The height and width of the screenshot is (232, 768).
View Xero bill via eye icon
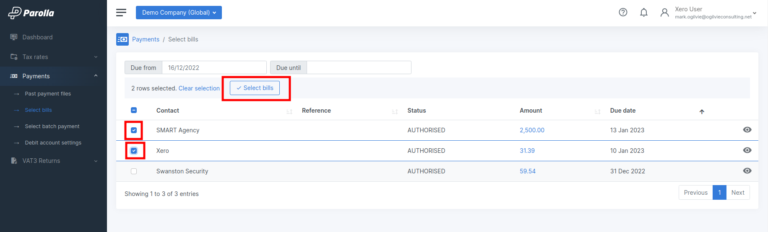747,150
